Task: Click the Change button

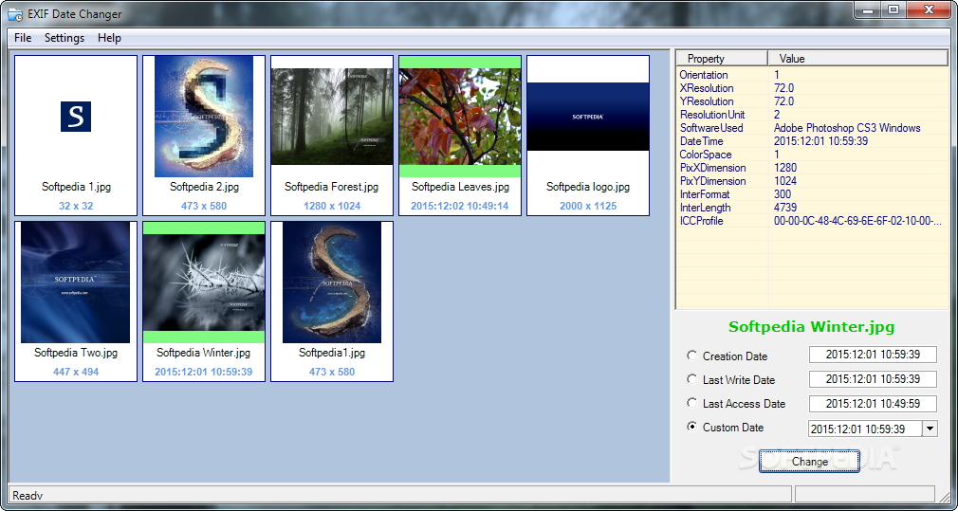Action: pos(809,462)
